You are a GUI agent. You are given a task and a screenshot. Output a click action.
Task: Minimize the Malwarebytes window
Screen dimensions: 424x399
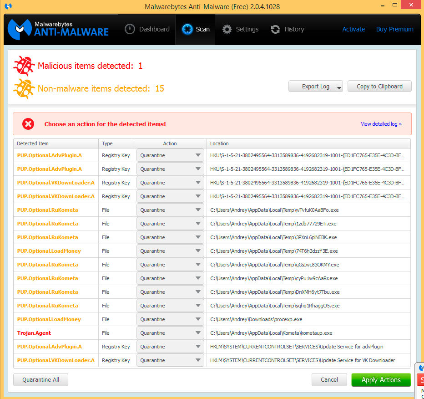coord(382,5)
